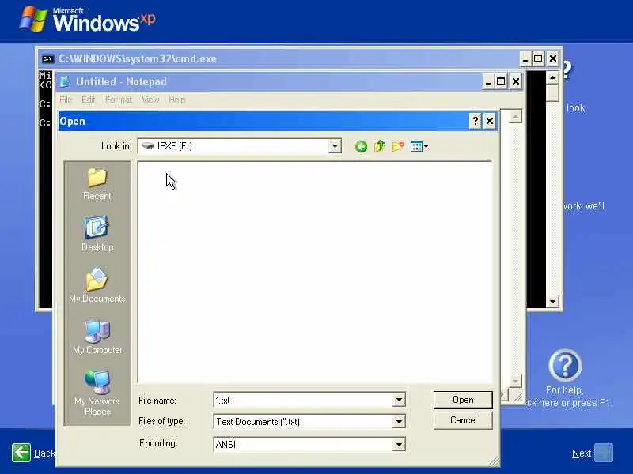Click the For help, click here link

pyautogui.click(x=568, y=397)
